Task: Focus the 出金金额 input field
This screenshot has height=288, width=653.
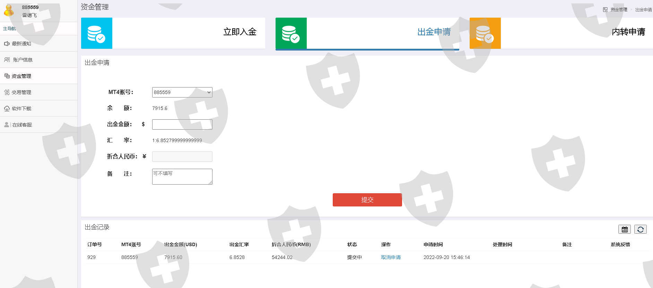Action: click(182, 124)
